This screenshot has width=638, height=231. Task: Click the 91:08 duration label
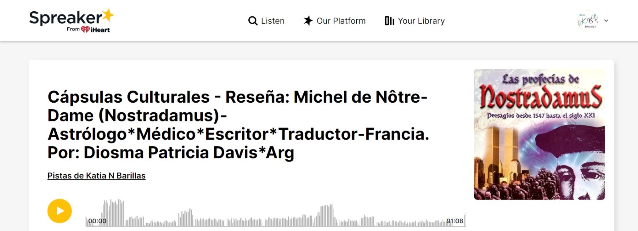(x=454, y=221)
